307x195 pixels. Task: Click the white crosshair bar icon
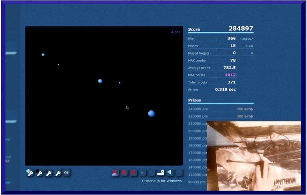point(161,172)
